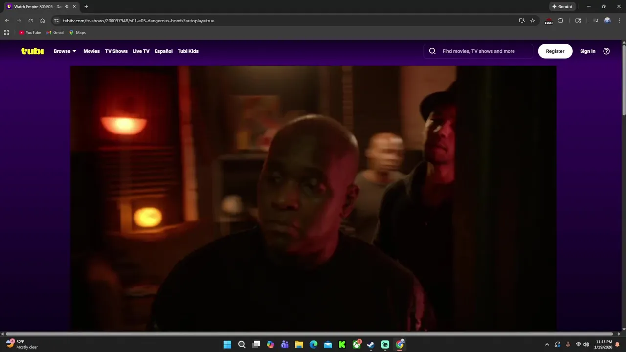The image size is (626, 352).
Task: Go to the TV Shows section
Action: click(116, 51)
